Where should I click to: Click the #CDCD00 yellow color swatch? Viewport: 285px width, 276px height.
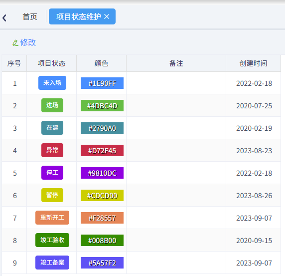click(x=102, y=196)
